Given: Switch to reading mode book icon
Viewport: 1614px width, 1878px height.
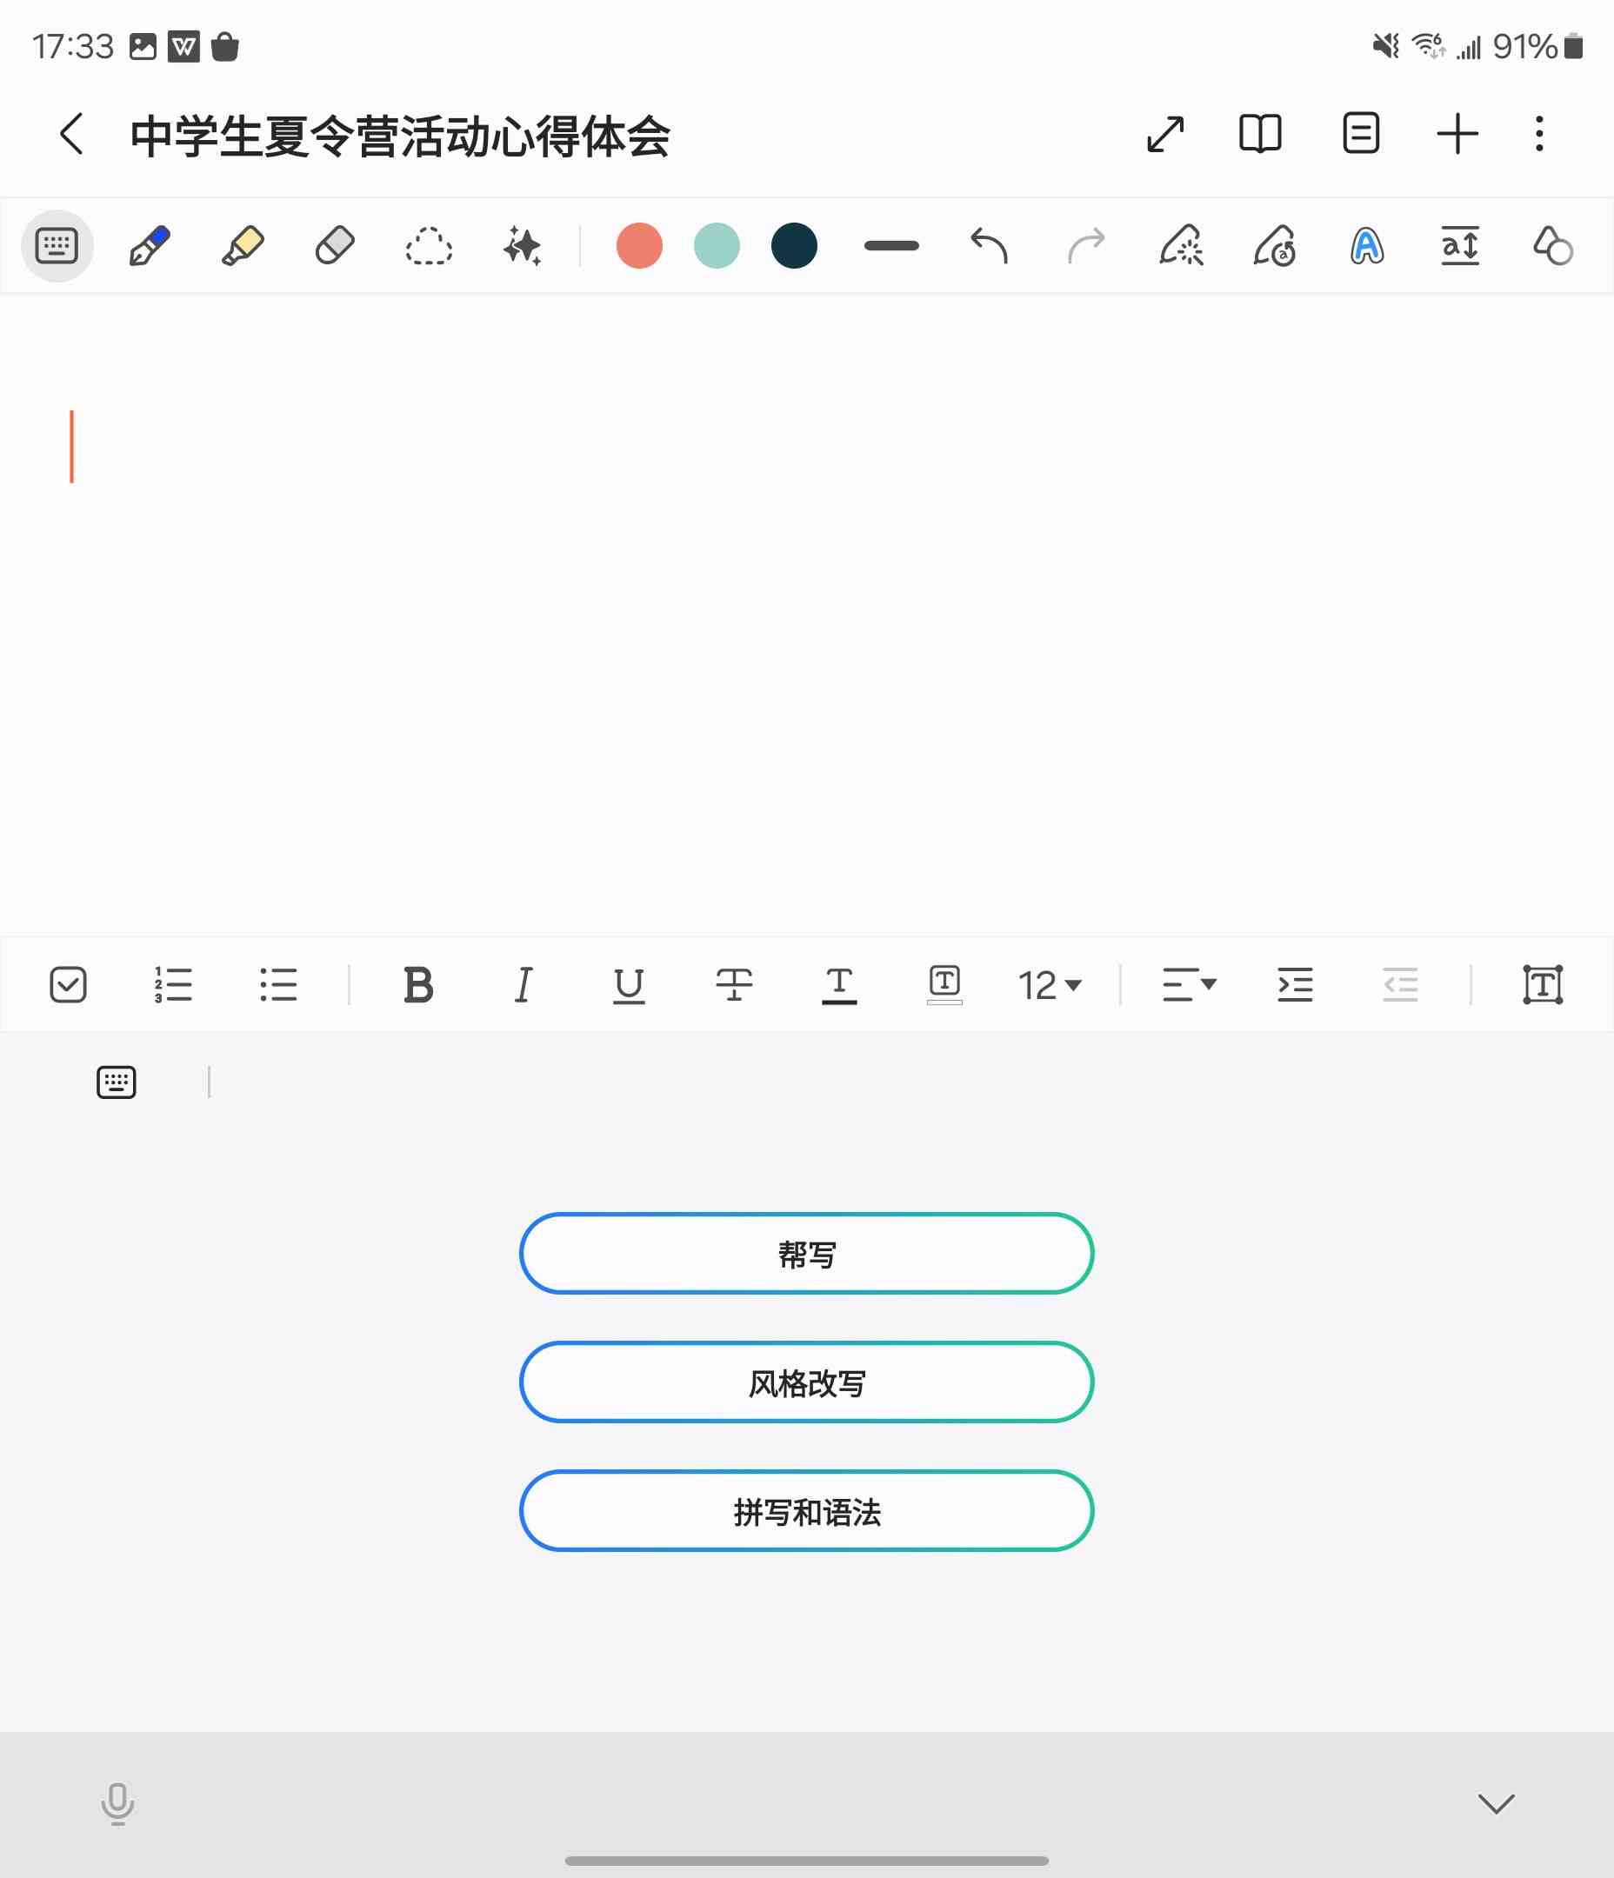Looking at the screenshot, I should click(x=1259, y=134).
